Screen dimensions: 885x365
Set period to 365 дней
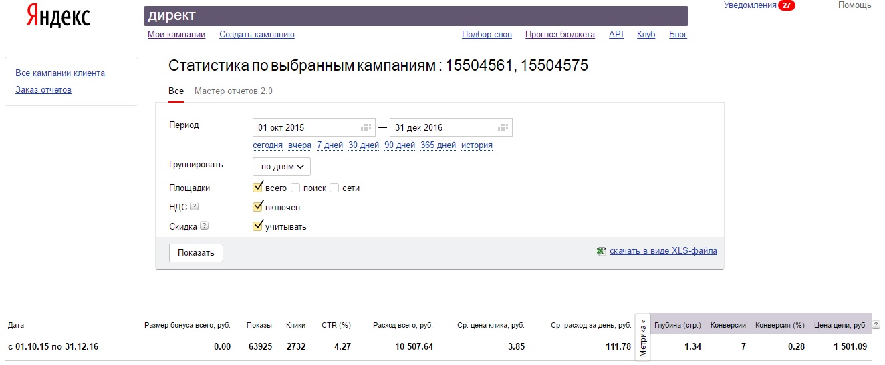(x=438, y=145)
